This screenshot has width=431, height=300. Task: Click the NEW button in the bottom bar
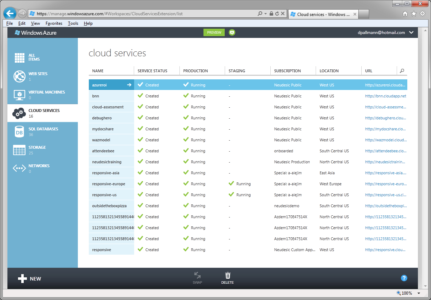(30, 278)
